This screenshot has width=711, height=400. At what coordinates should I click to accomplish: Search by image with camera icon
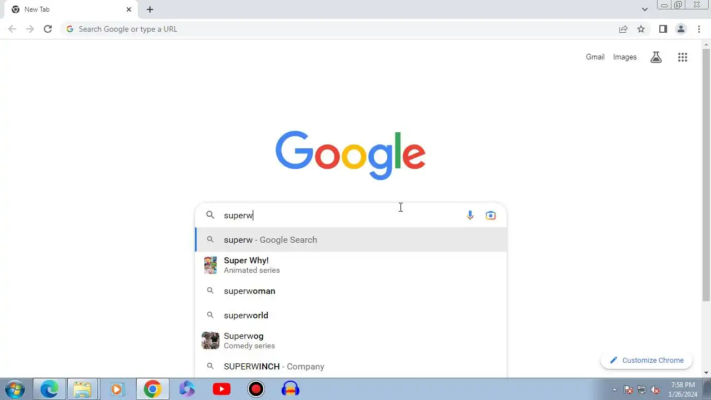490,215
